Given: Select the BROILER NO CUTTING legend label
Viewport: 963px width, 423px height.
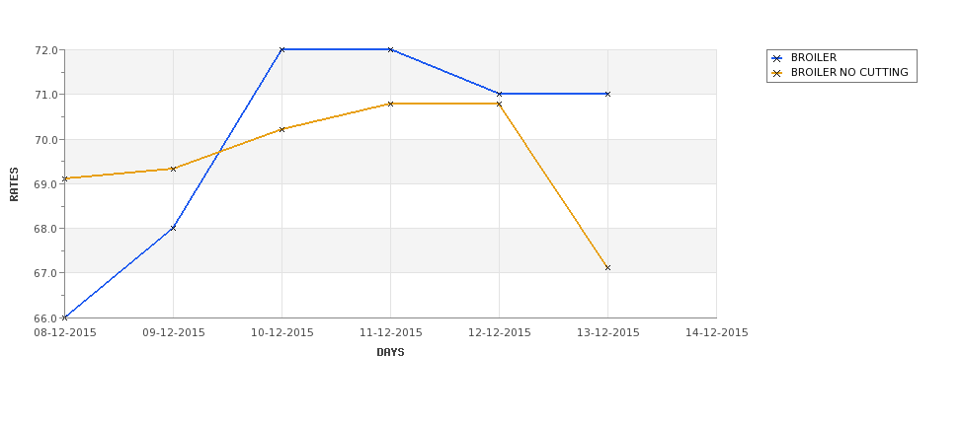Looking at the screenshot, I should pos(849,72).
